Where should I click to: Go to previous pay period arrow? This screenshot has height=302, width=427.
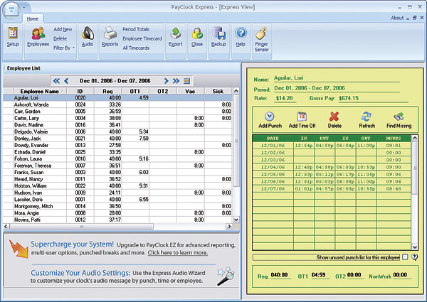[x=66, y=81]
